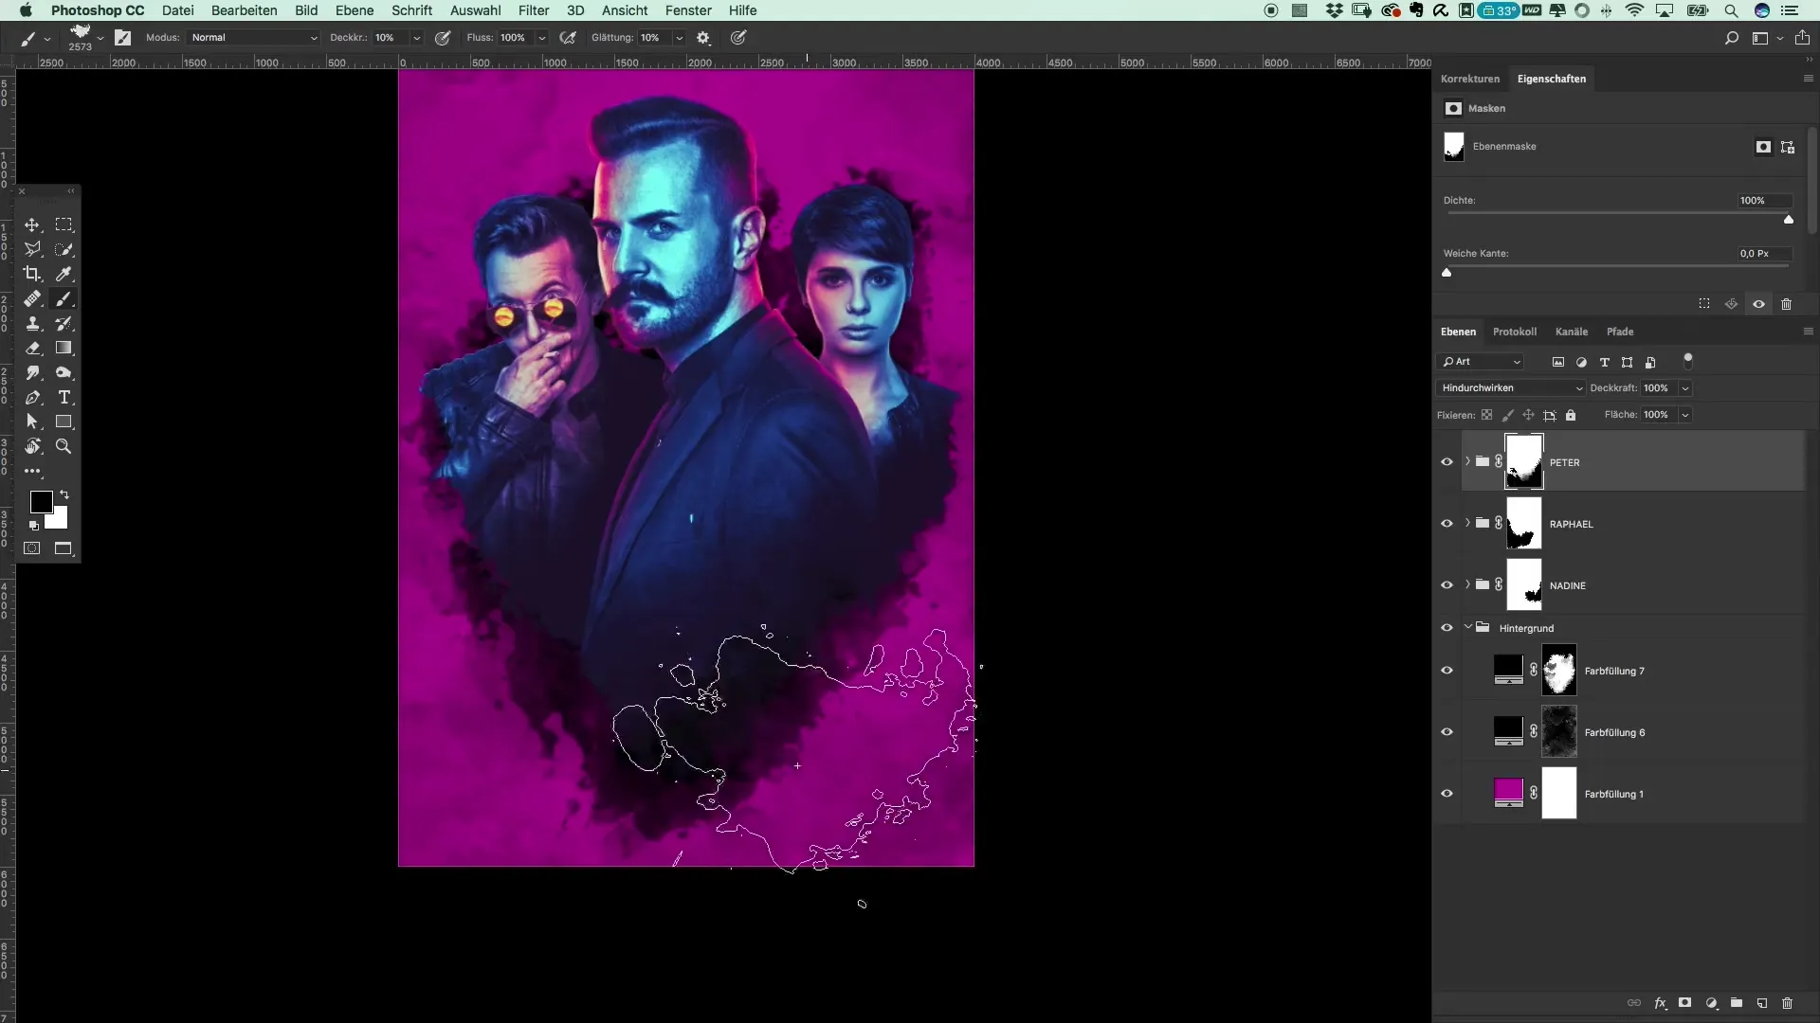Screen dimensions: 1820x1023
Task: Hide the PETER layer group
Action: (x=1447, y=462)
